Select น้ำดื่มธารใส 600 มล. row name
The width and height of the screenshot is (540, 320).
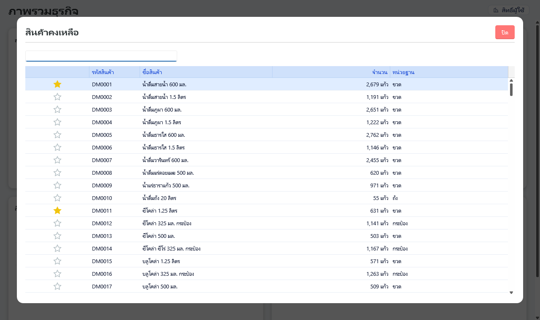(x=164, y=135)
